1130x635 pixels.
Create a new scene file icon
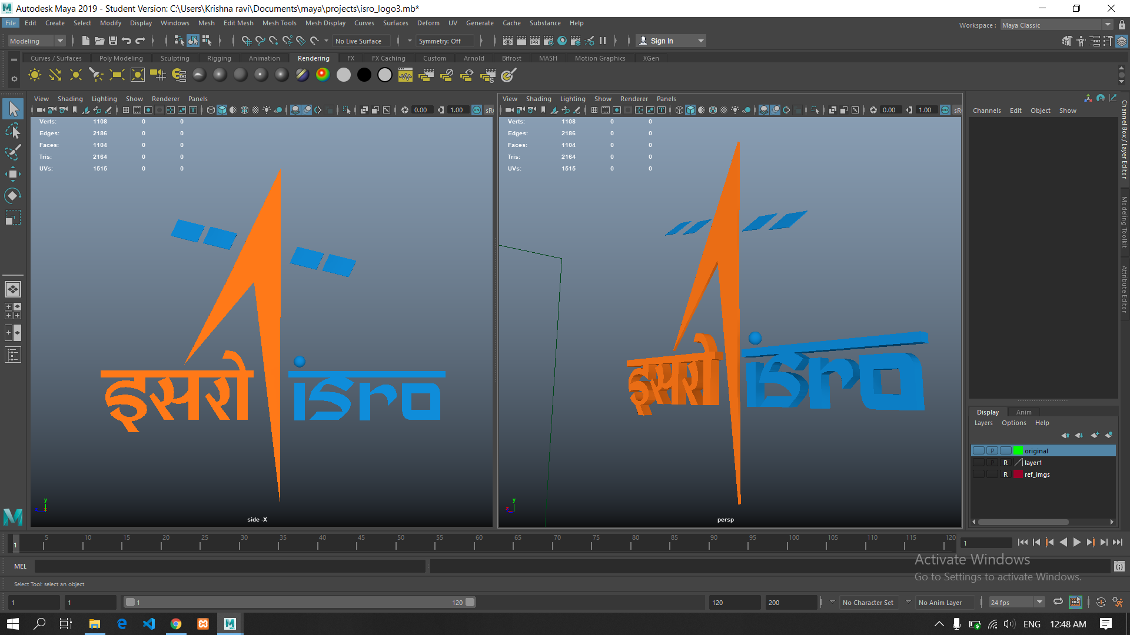(x=86, y=41)
